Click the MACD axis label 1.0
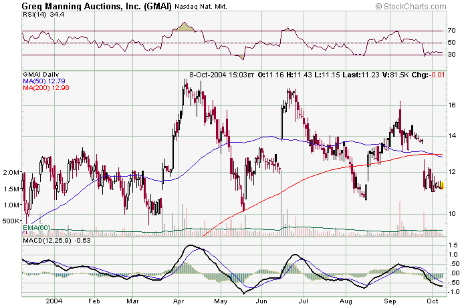 453,255
